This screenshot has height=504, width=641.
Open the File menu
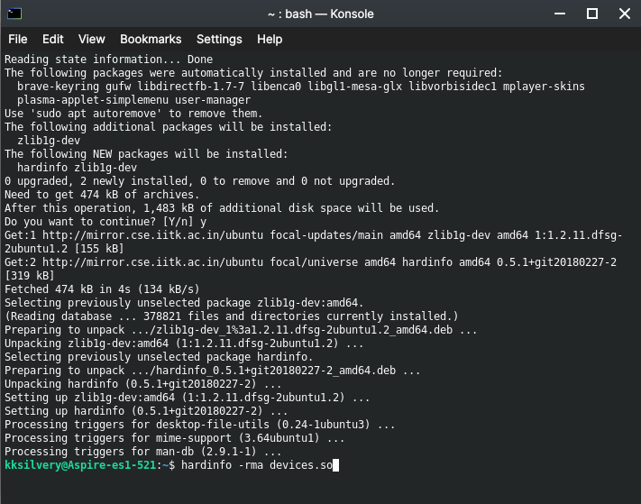(x=17, y=40)
